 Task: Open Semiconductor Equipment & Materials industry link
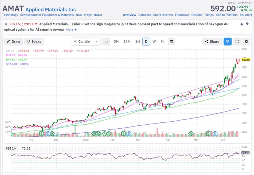pos(47,15)
